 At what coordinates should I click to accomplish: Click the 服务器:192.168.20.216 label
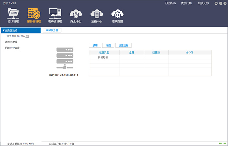click(x=64, y=75)
